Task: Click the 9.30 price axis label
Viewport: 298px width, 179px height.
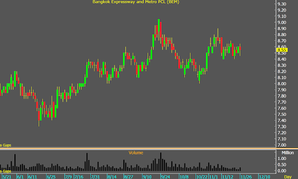Action: point(282,4)
